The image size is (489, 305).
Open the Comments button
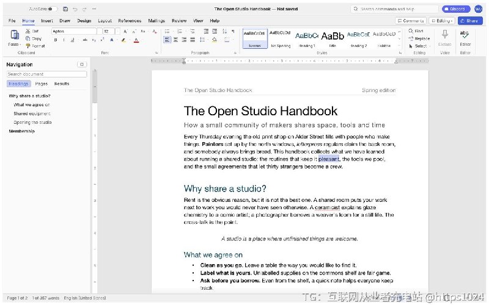[x=411, y=21]
